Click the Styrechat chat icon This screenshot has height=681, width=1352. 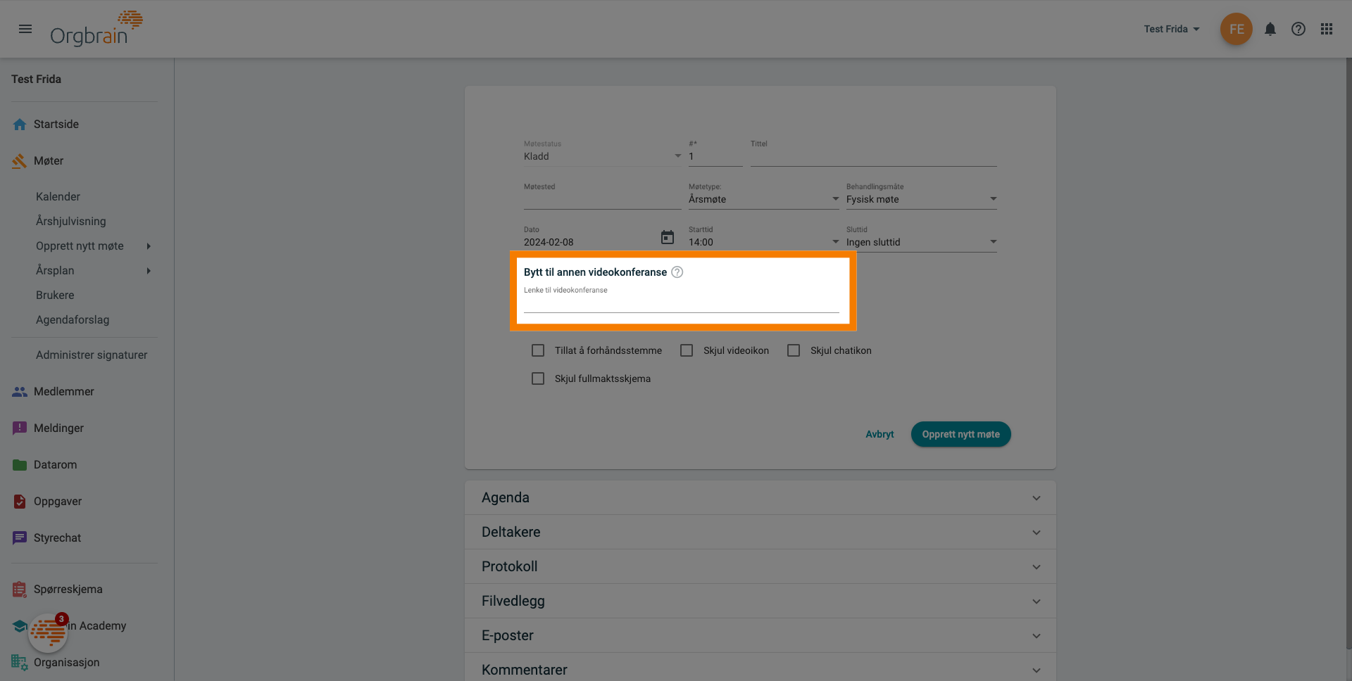(x=20, y=538)
